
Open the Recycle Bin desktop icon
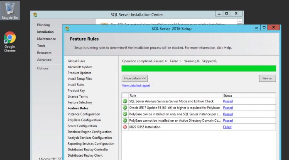10,10
